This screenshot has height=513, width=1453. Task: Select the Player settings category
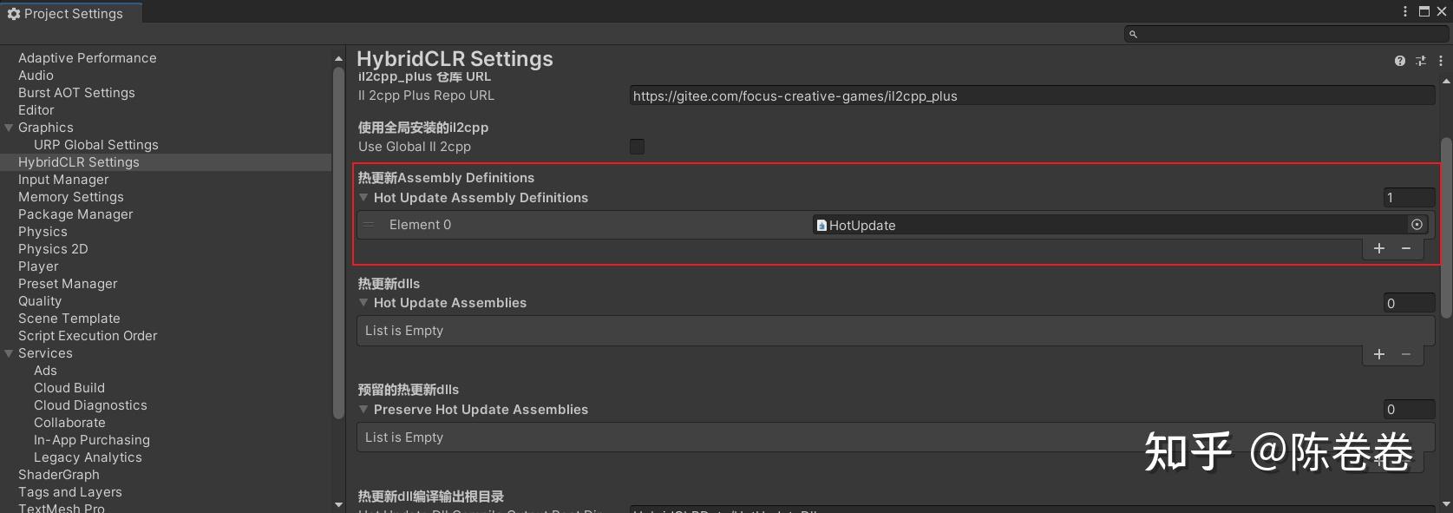pos(38,266)
